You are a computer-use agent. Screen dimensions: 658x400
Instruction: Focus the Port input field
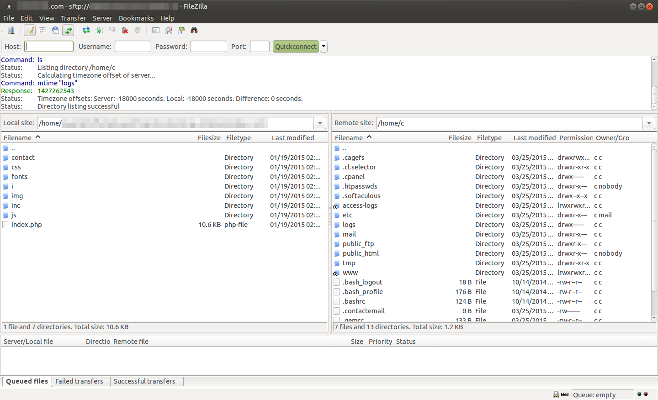coord(260,47)
